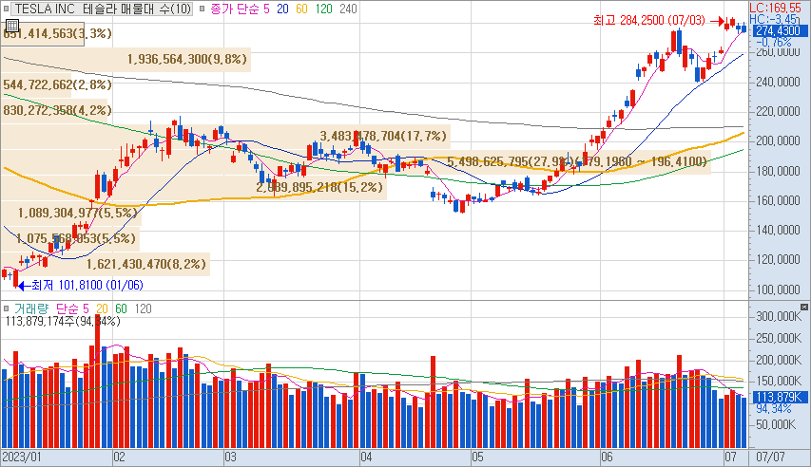Click the green 60 volume average label
This screenshot has height=467, width=811.
coord(121,308)
